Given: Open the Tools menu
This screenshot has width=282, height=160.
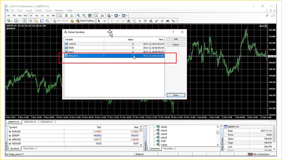Looking at the screenshot, I should tap(49, 11).
